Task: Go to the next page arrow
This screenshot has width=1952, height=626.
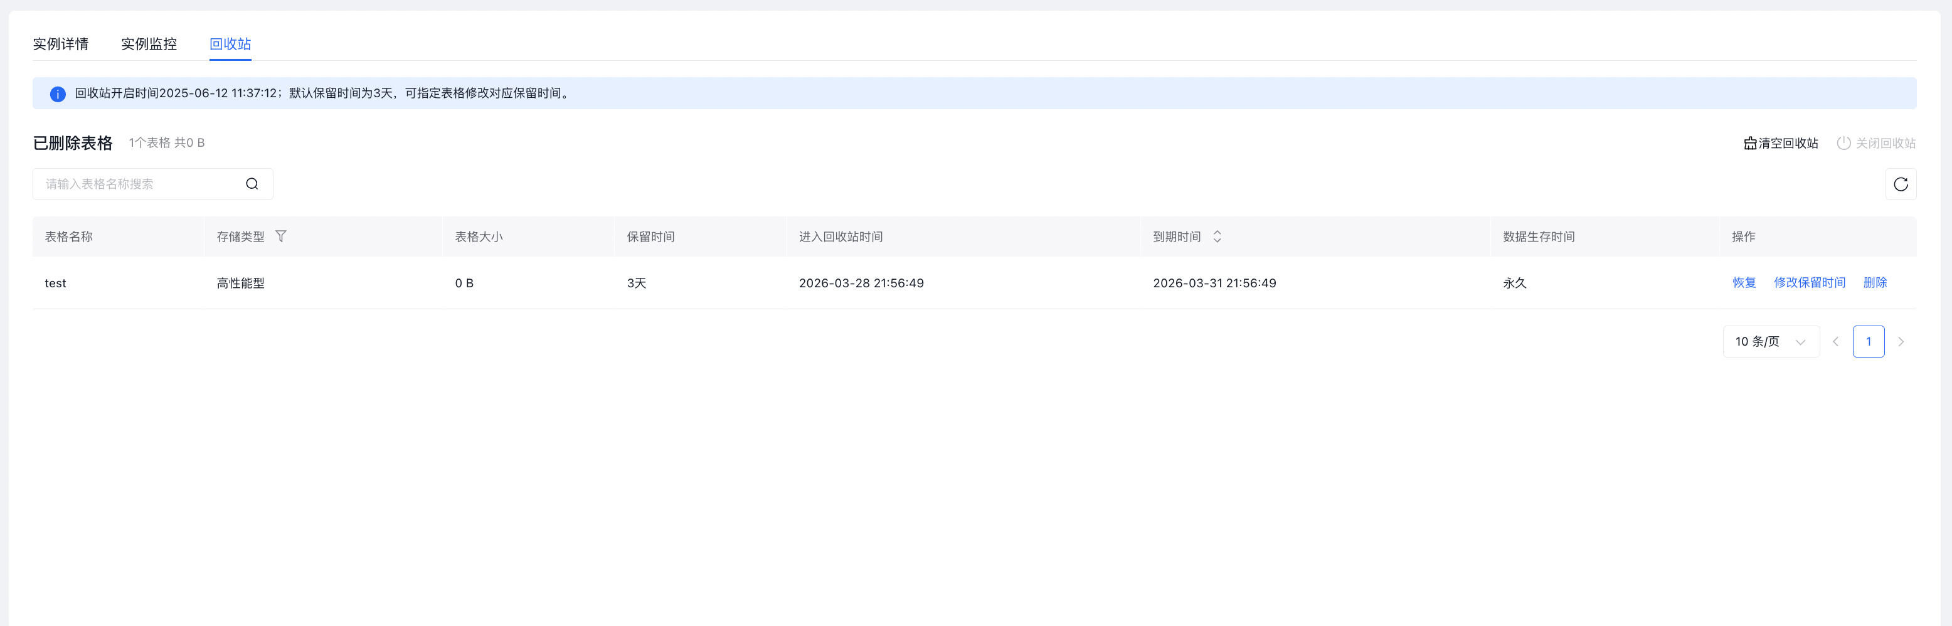Action: tap(1901, 342)
